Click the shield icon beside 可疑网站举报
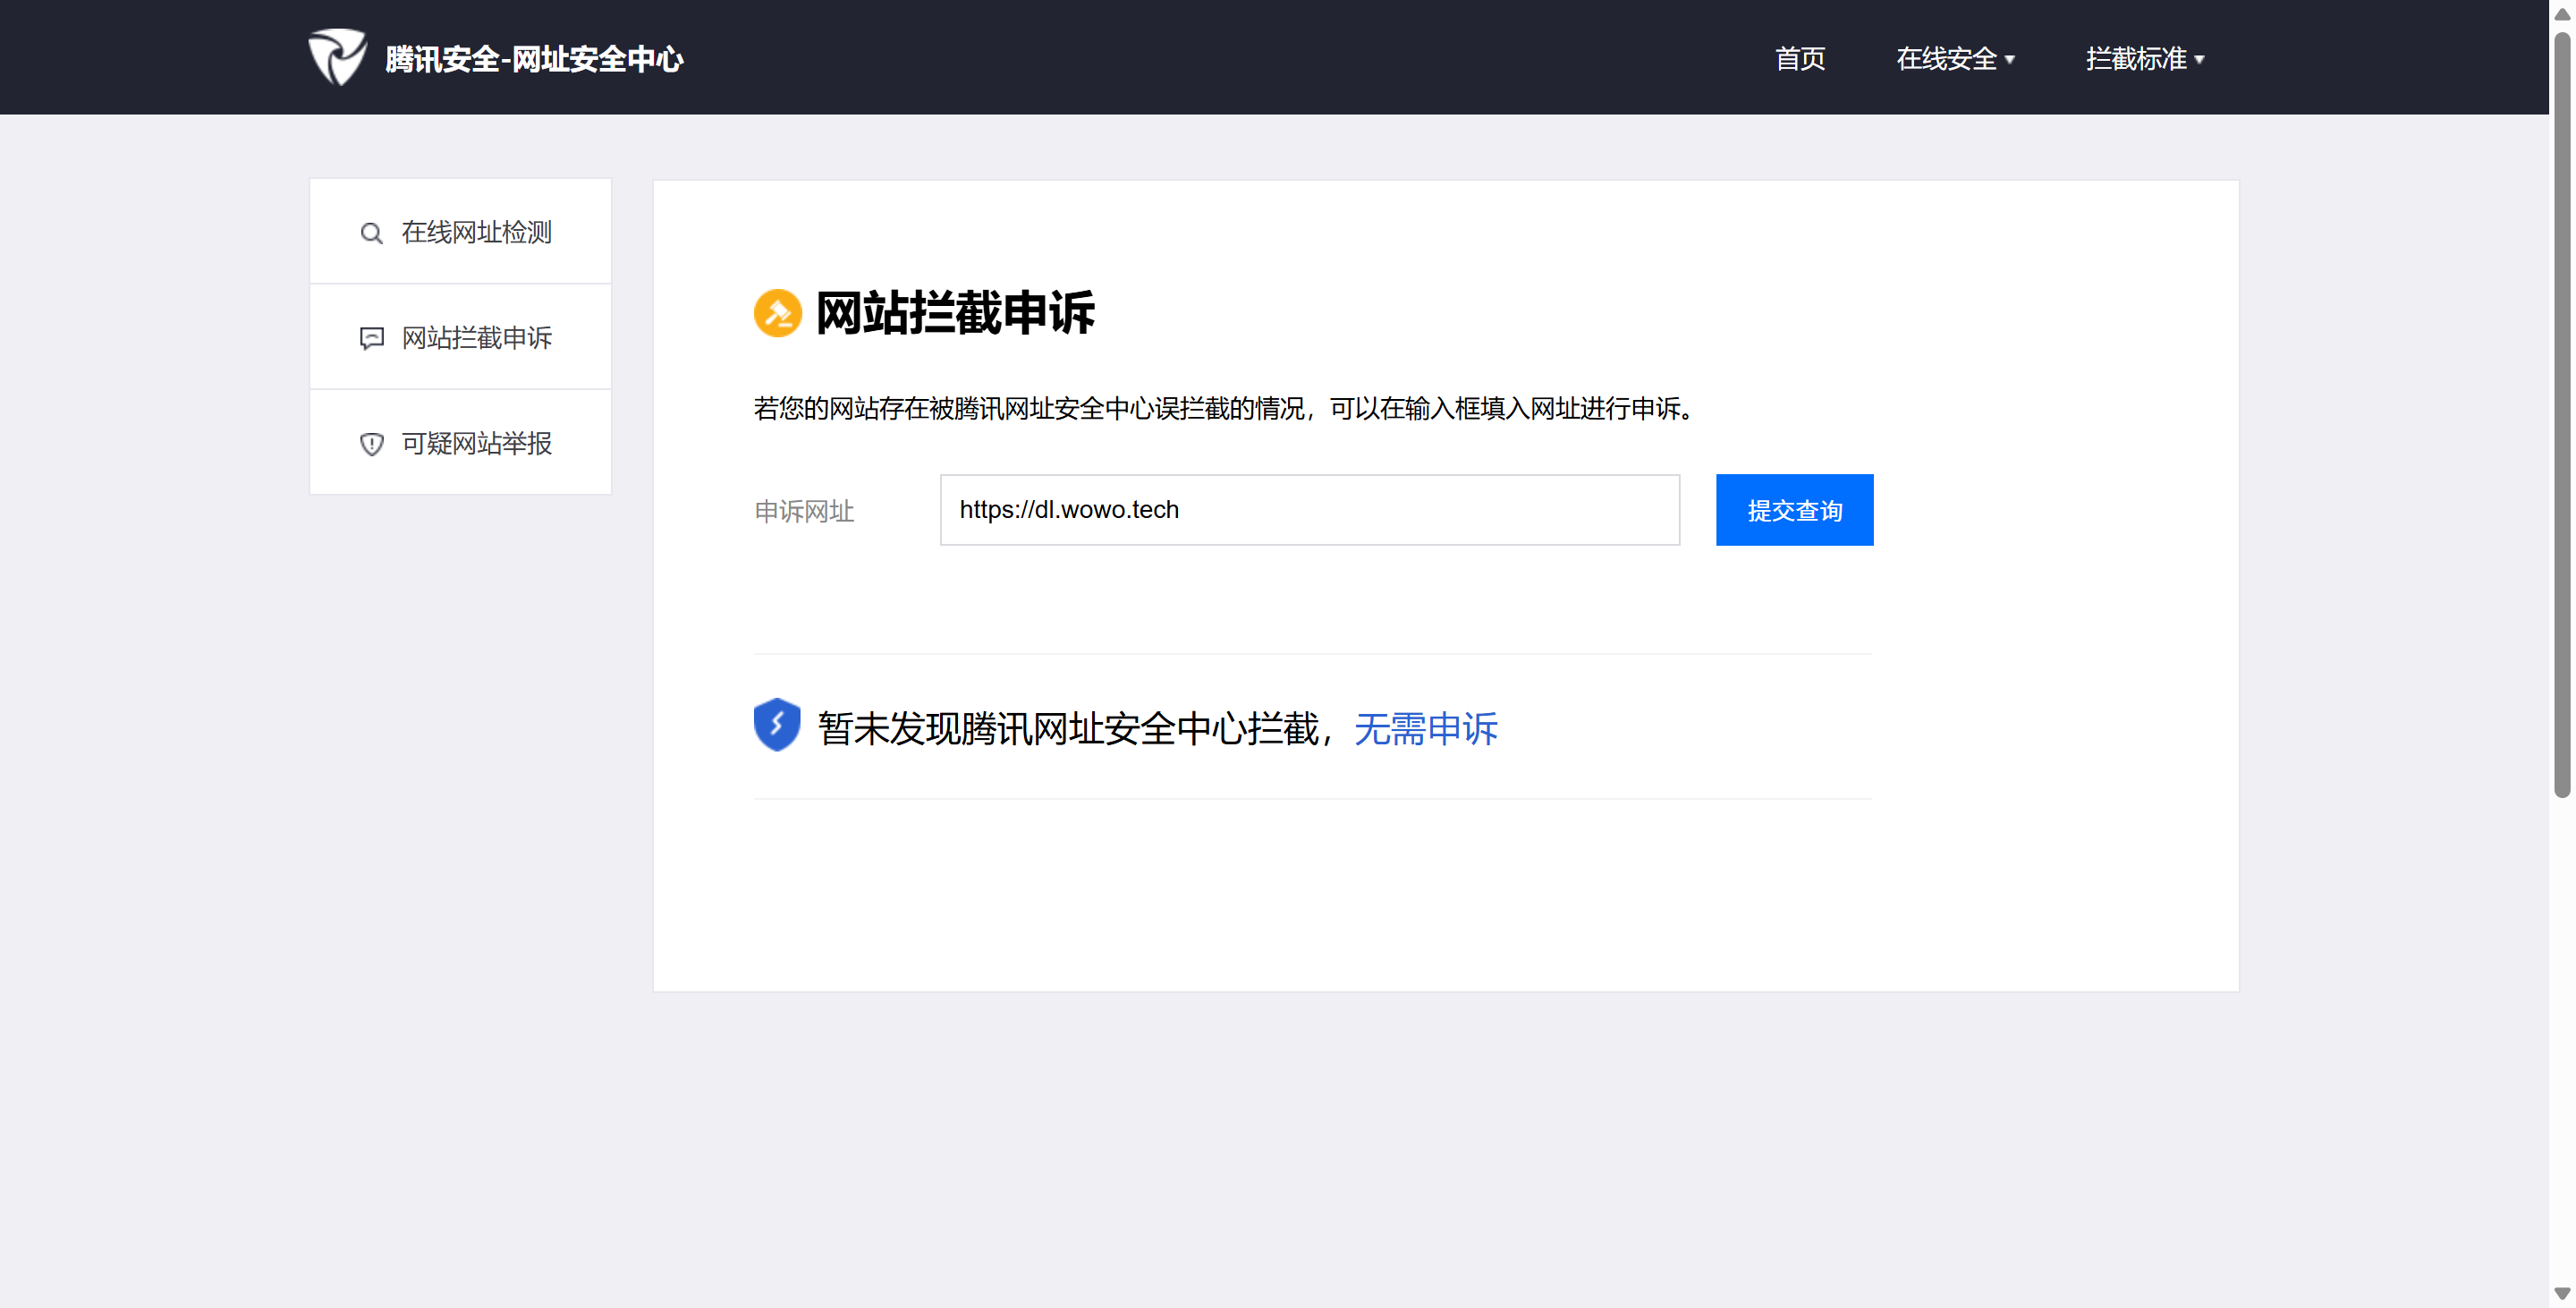The height and width of the screenshot is (1308, 2576). tap(371, 444)
